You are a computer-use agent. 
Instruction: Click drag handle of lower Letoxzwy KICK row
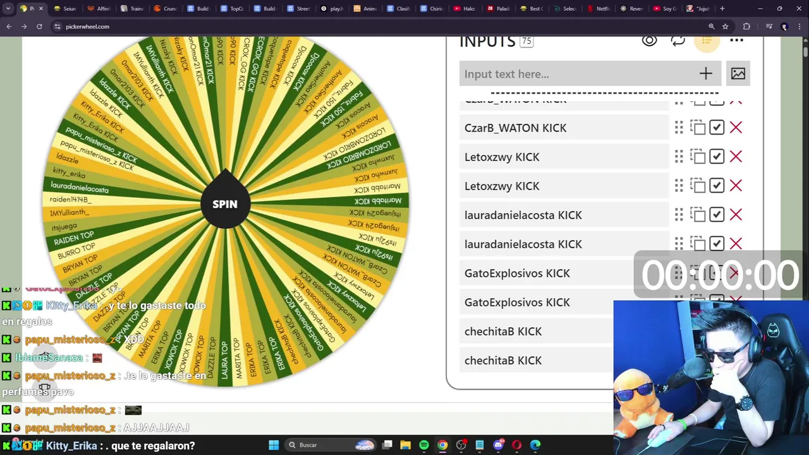pos(679,186)
